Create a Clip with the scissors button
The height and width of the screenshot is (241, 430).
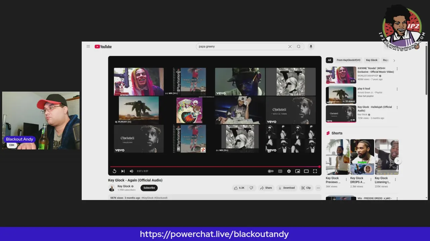click(306, 188)
